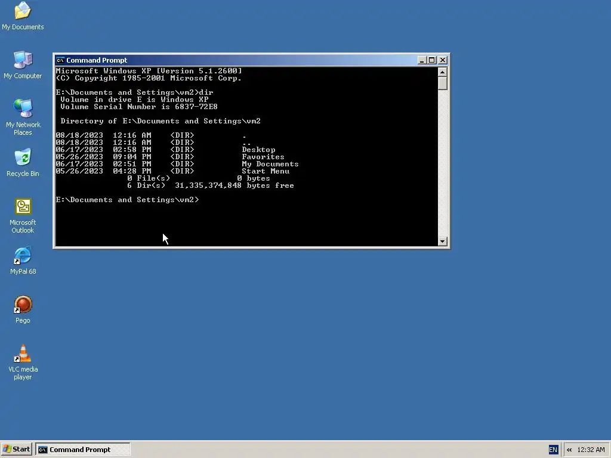Click the scrollbar down arrow in Command Prompt
Image resolution: width=611 pixels, height=458 pixels.
442,242
